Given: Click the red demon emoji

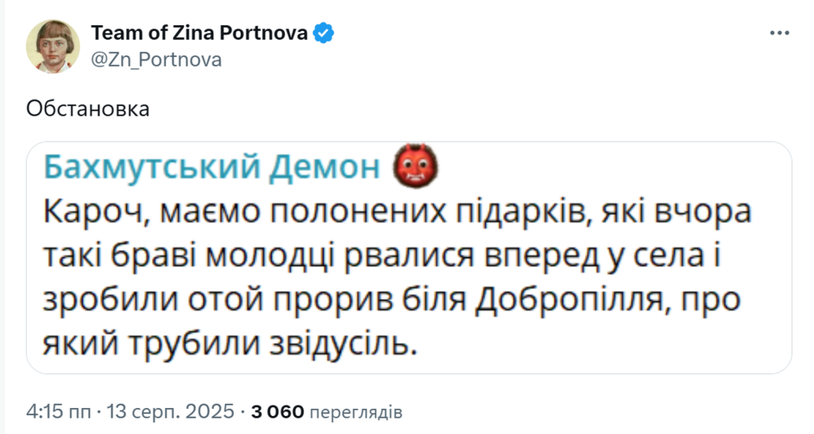Looking at the screenshot, I should click(x=416, y=167).
